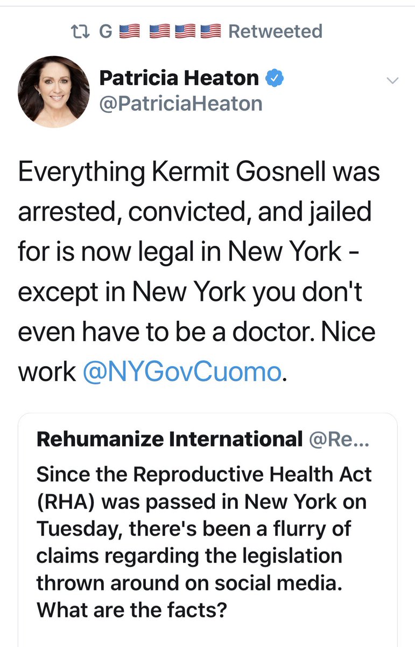Open the Patricia Heaton display name
The width and height of the screenshot is (415, 647).
179,79
